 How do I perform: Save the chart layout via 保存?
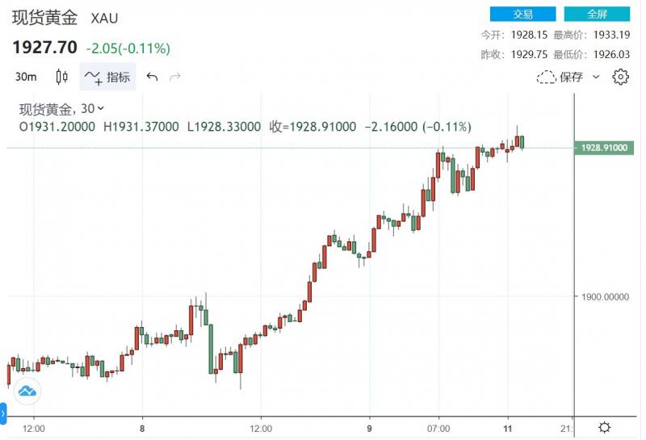(562, 77)
